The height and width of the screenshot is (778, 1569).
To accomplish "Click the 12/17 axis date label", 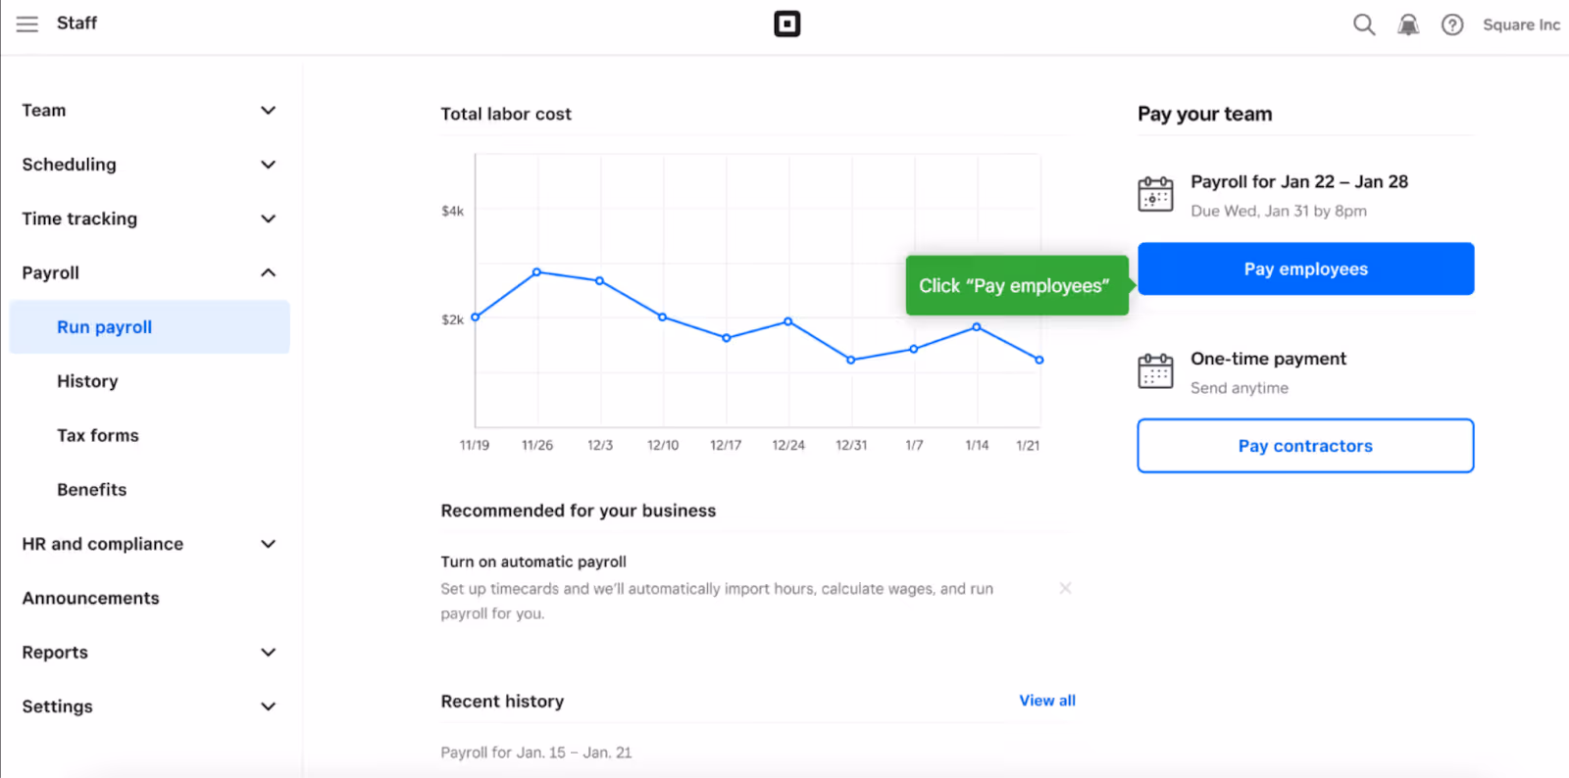I will coord(726,445).
